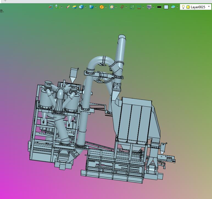Expand the view orientation dropdown arrow
This screenshot has width=212, height=199.
tap(96, 7)
